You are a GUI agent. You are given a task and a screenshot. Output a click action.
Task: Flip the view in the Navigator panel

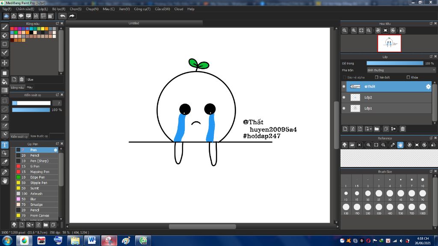click(x=402, y=30)
